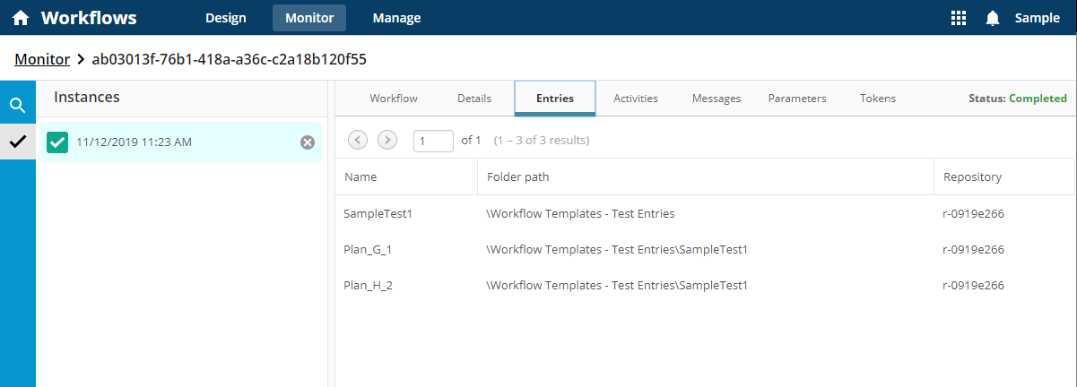
Task: Switch to the Activities tab
Action: point(635,99)
